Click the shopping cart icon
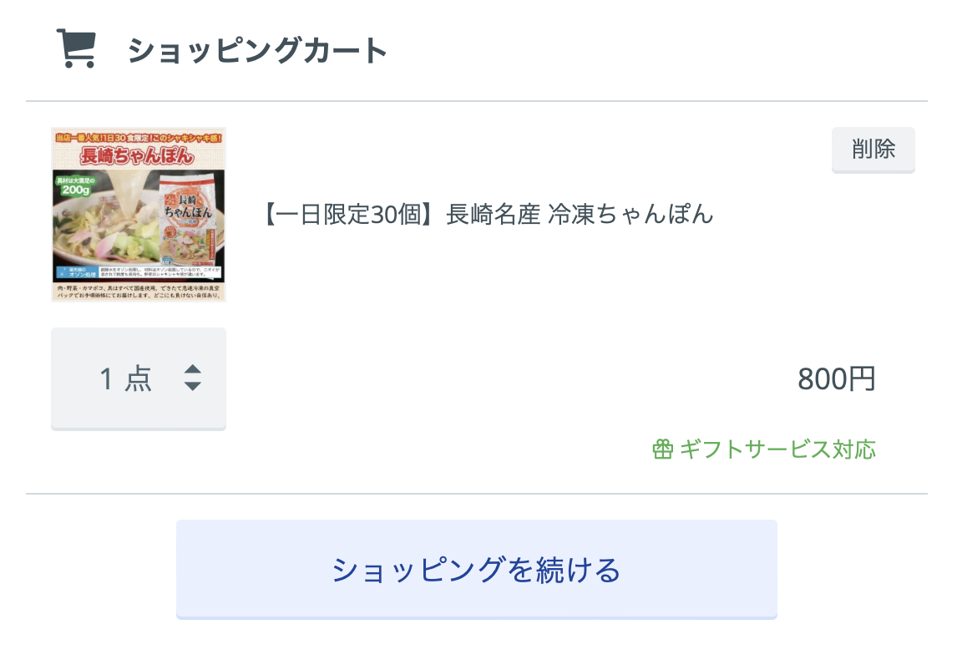Screen dimensions: 962x660 pyautogui.click(x=76, y=48)
